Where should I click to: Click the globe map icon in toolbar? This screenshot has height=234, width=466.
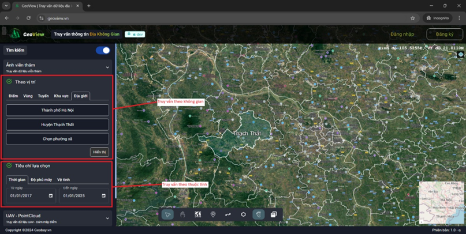pos(197,214)
